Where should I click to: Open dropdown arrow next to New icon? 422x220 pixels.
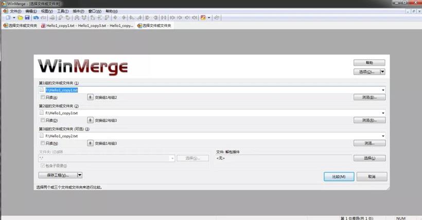[14, 18]
